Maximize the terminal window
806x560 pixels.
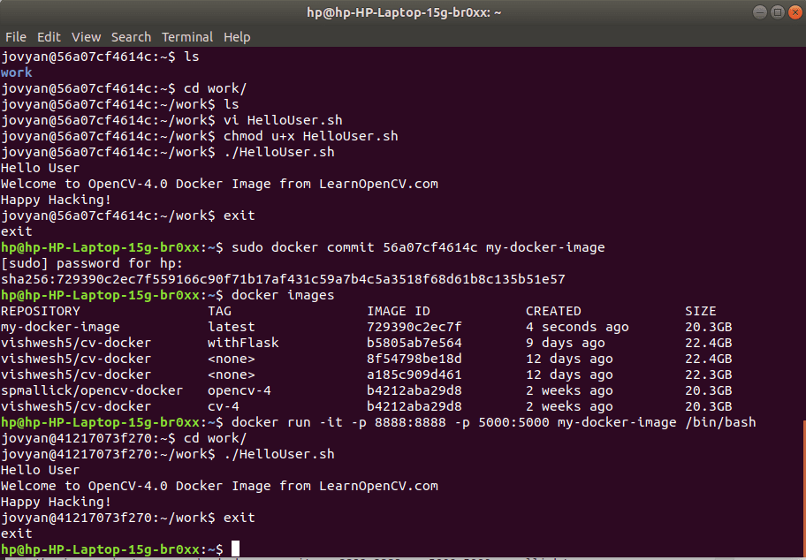pos(778,11)
